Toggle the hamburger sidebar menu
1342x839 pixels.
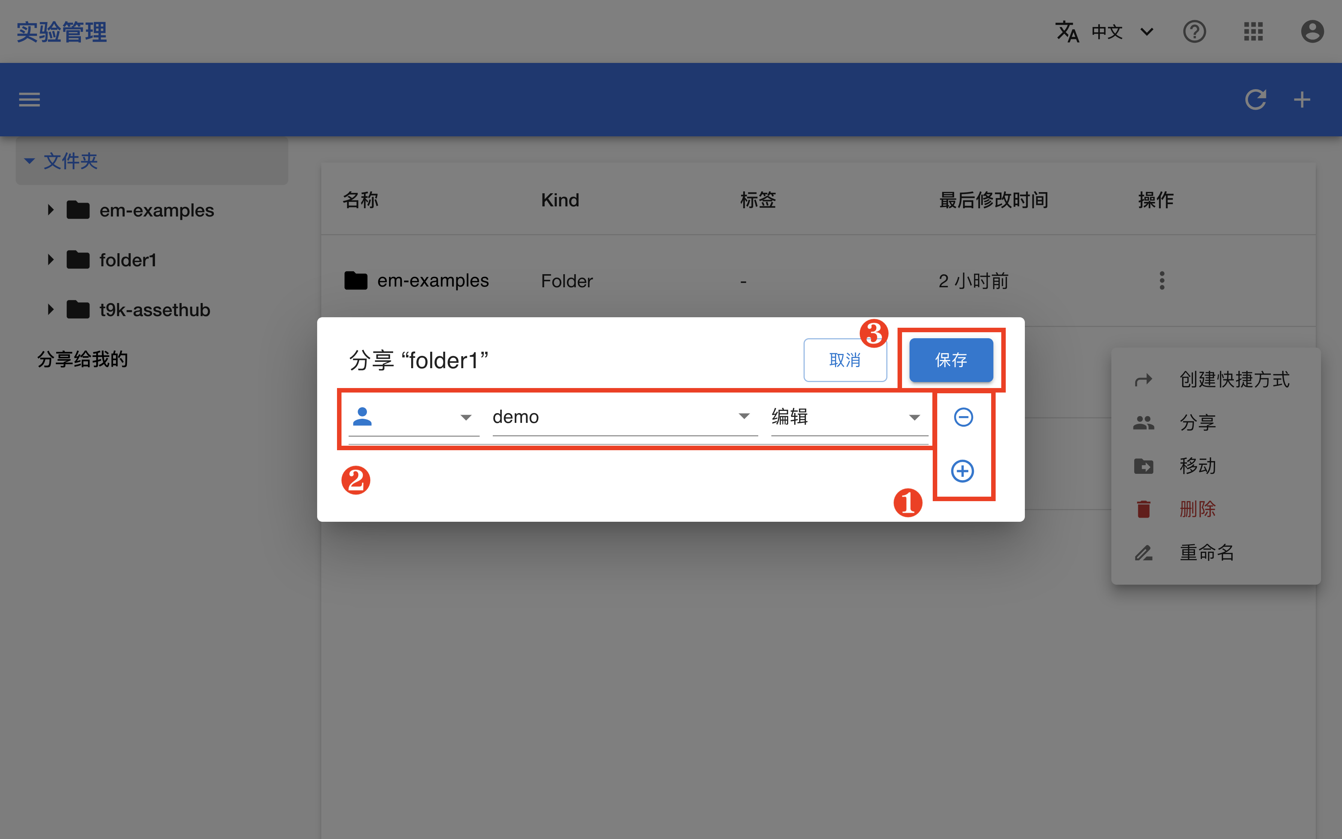coord(29,100)
